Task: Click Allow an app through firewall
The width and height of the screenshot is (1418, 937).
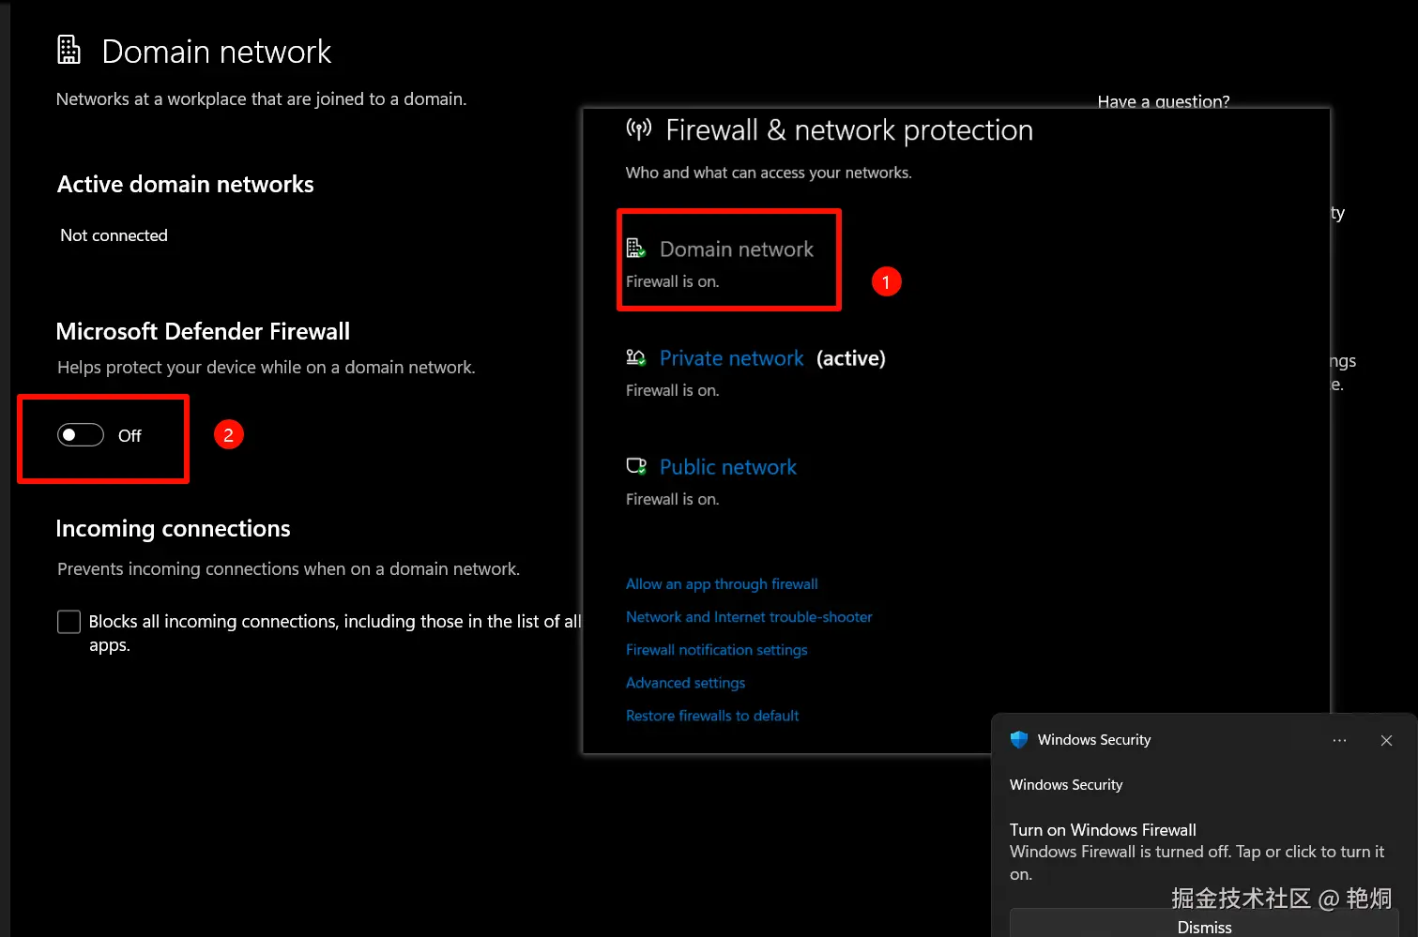Action: [x=722, y=584]
